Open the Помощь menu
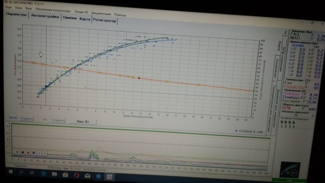The width and height of the screenshot is (325, 183). [120, 15]
